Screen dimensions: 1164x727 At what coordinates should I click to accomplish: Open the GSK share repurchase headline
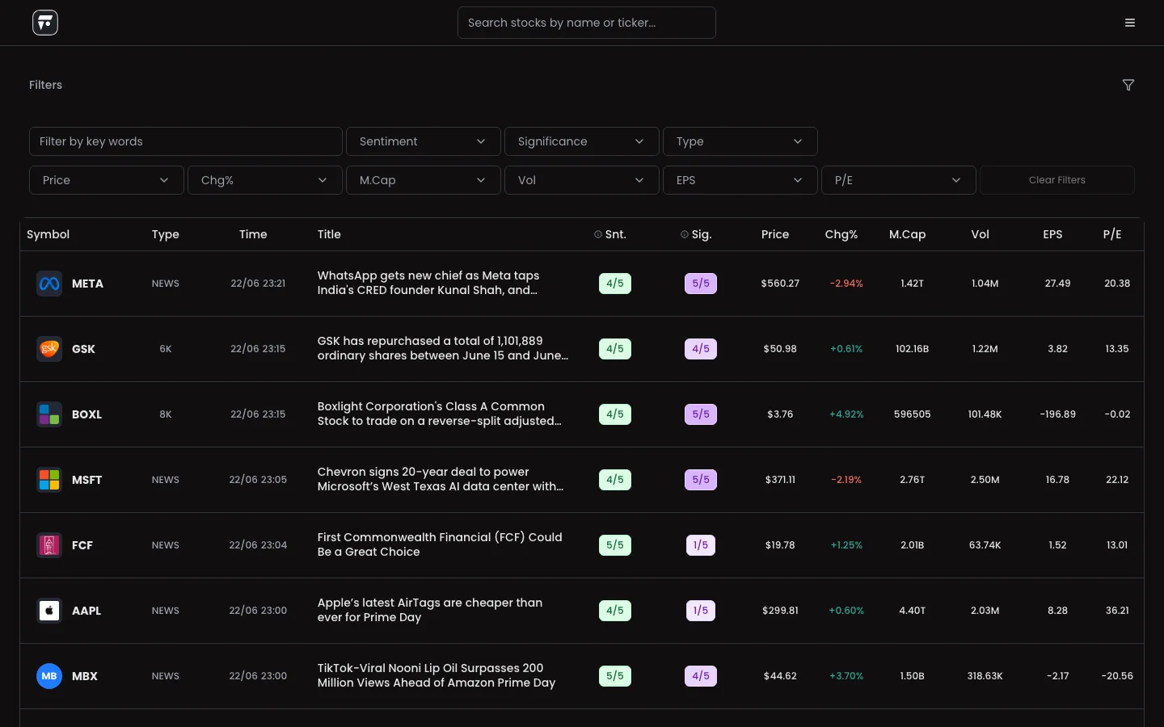pyautogui.click(x=443, y=348)
